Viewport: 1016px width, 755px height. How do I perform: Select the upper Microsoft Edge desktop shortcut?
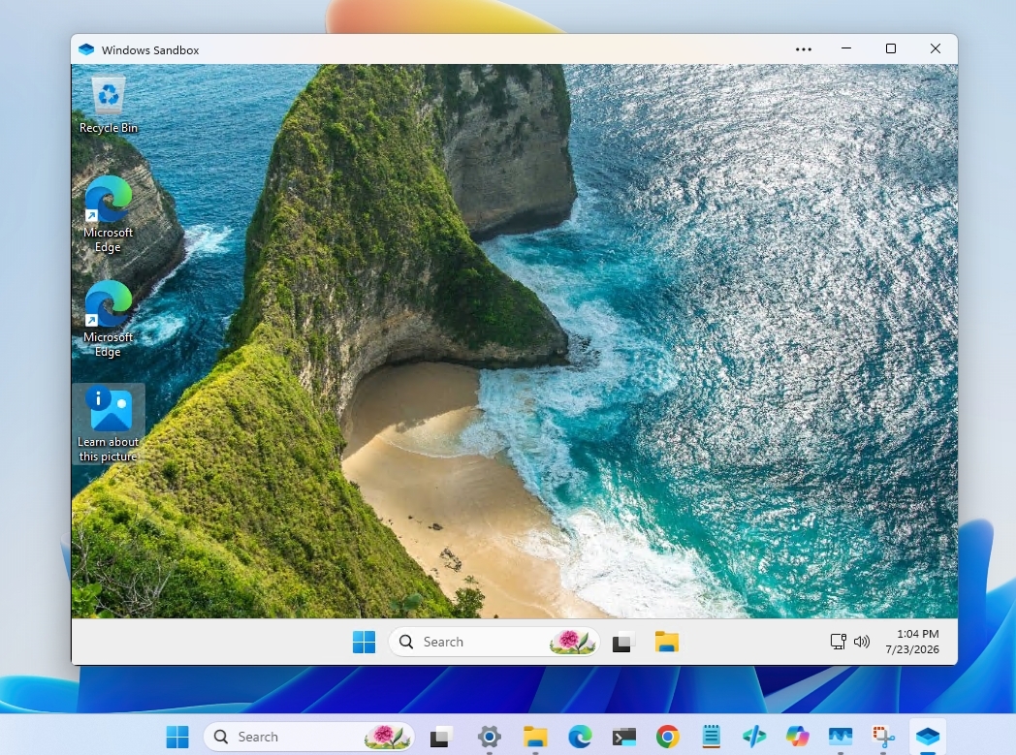109,214
